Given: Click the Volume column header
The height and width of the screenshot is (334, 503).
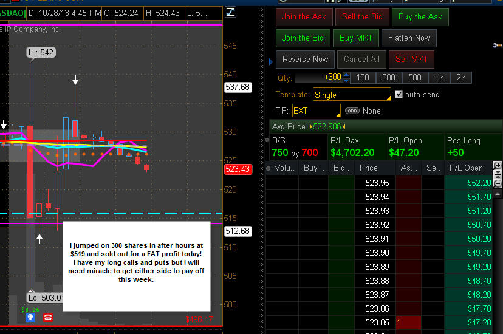Looking at the screenshot, I should 285,168.
